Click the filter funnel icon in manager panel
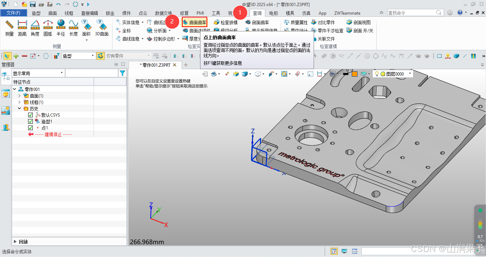486x257 pixels. tap(122, 73)
